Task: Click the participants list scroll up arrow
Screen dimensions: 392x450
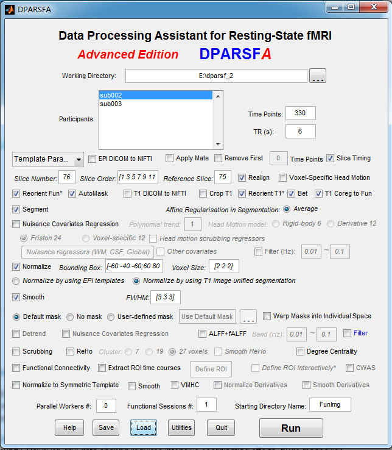Action: tap(218, 96)
